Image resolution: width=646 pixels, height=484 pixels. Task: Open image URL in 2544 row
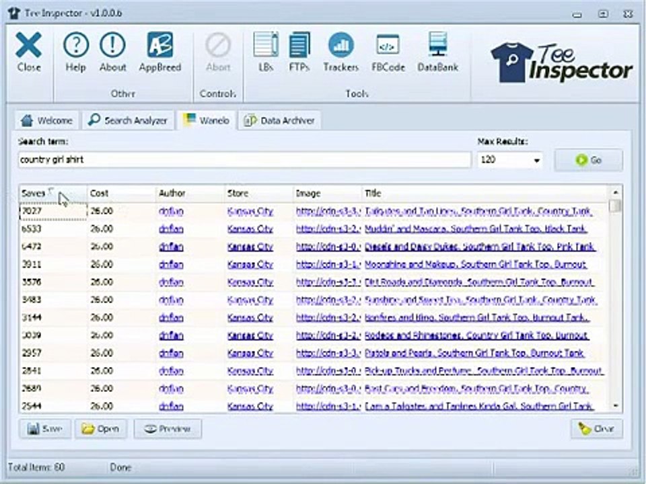pyautogui.click(x=328, y=406)
